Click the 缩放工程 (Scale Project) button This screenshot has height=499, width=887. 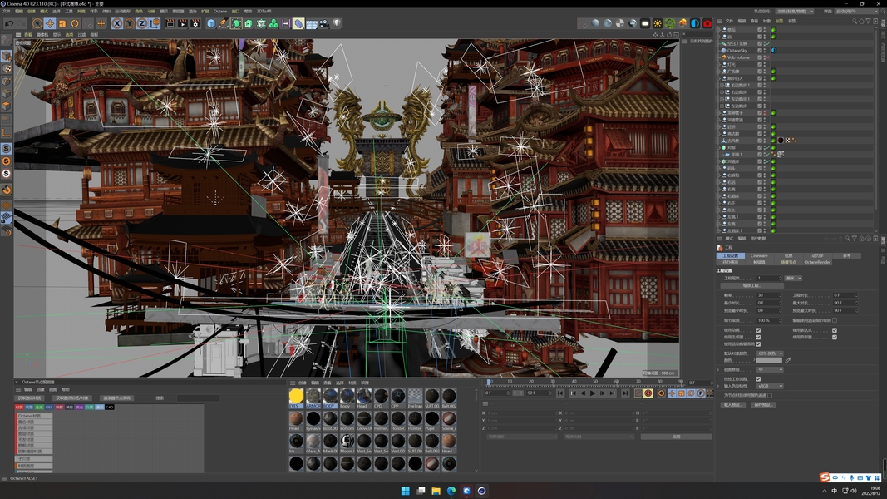(751, 285)
